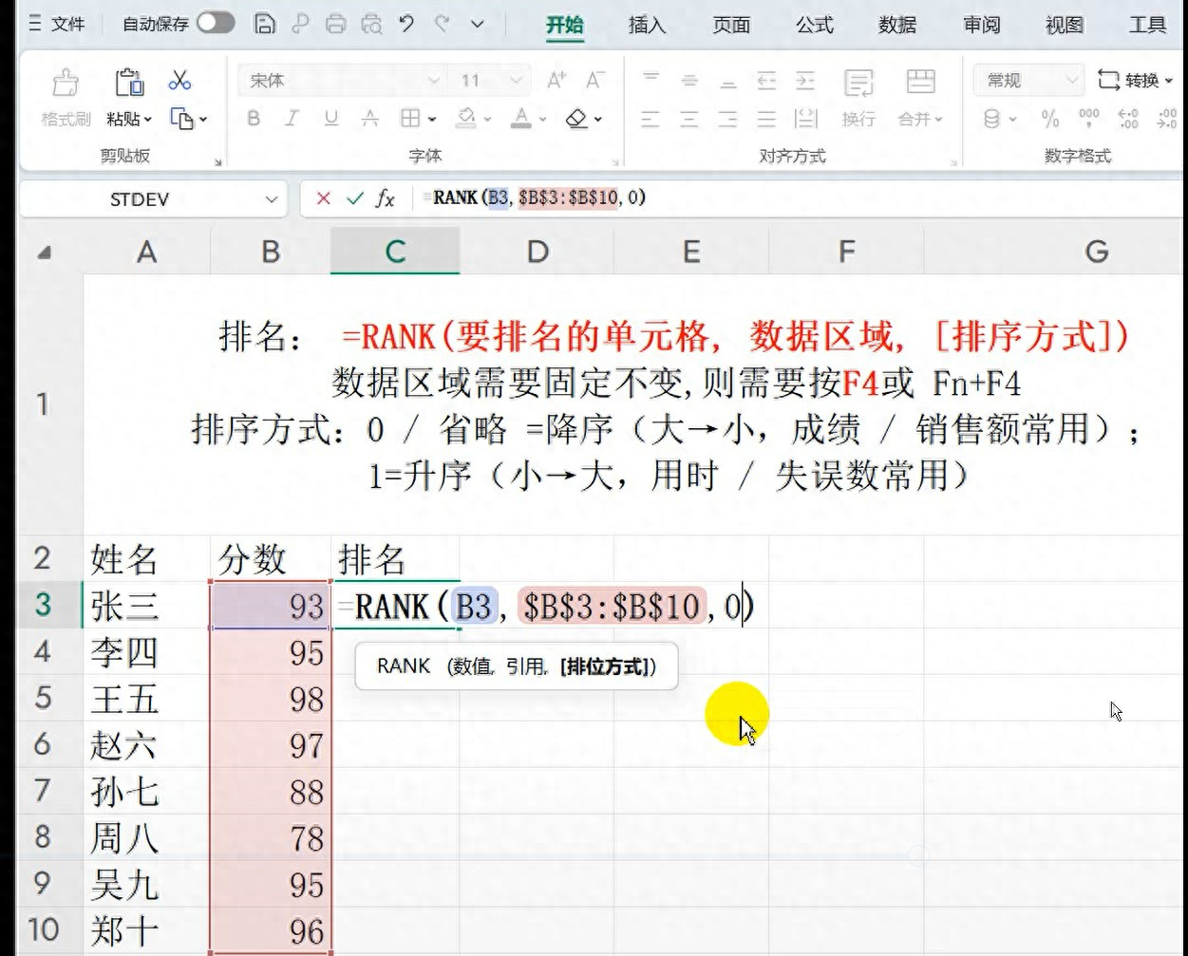Screen dimensions: 1188x956
Task: Apply thousands separator style
Action: click(1089, 119)
